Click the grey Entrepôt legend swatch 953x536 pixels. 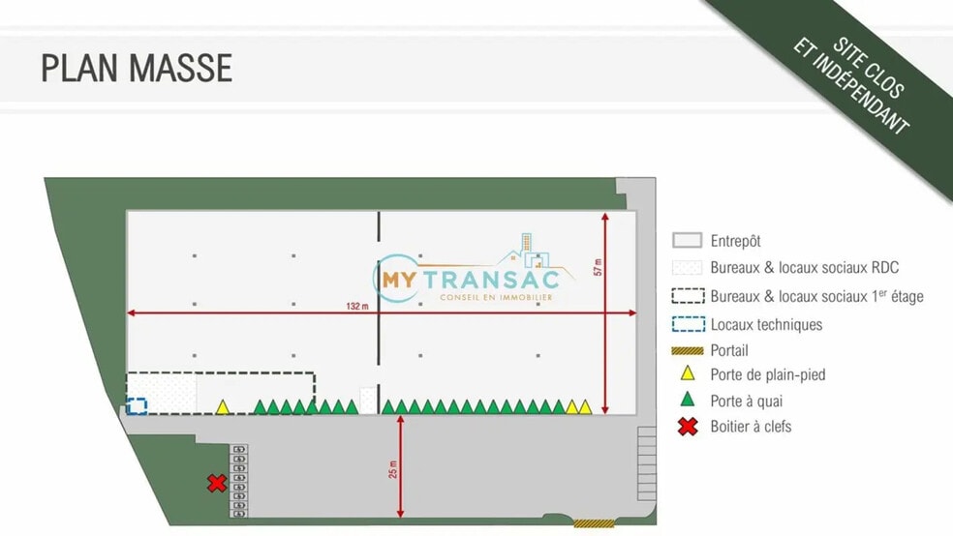point(688,241)
